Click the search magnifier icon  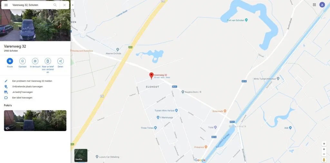[55, 5]
